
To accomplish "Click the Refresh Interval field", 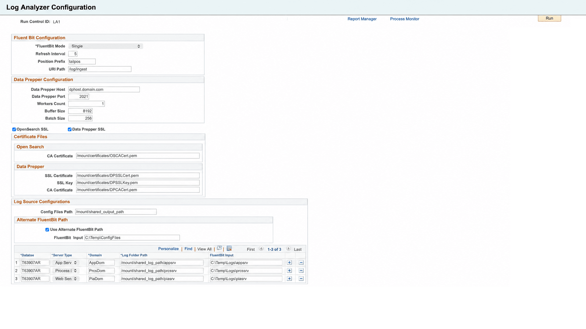I will tap(73, 54).
